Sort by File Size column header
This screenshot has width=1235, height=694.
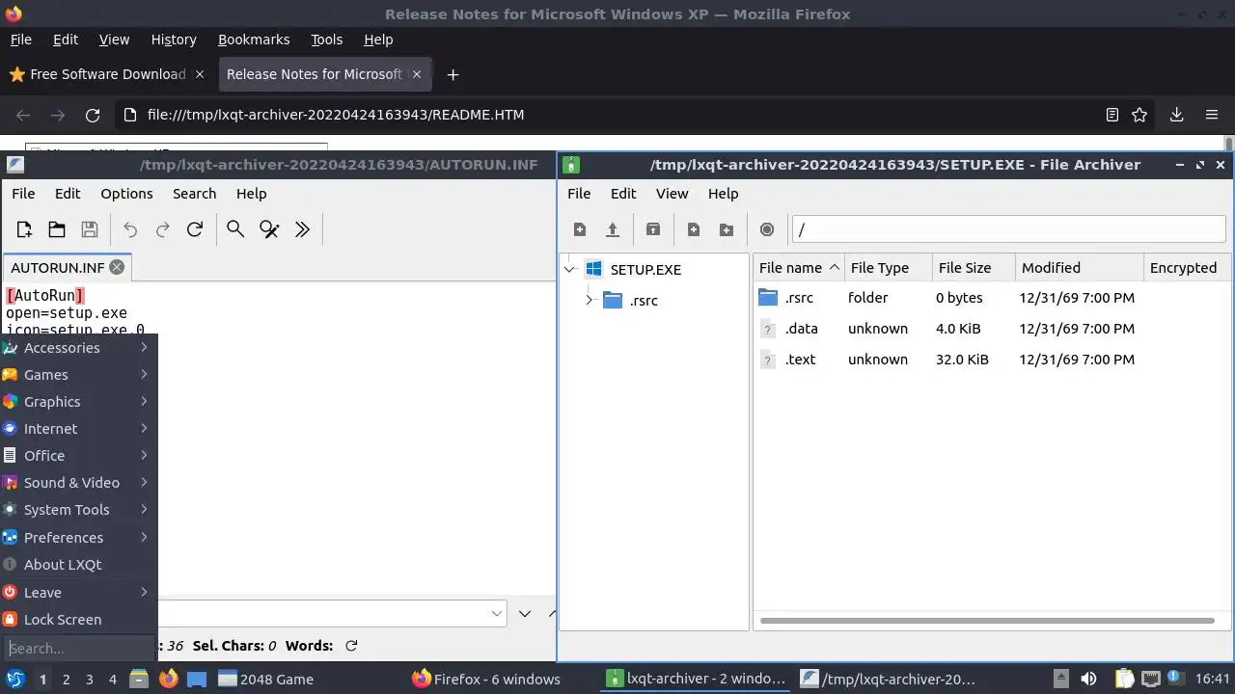click(x=974, y=268)
